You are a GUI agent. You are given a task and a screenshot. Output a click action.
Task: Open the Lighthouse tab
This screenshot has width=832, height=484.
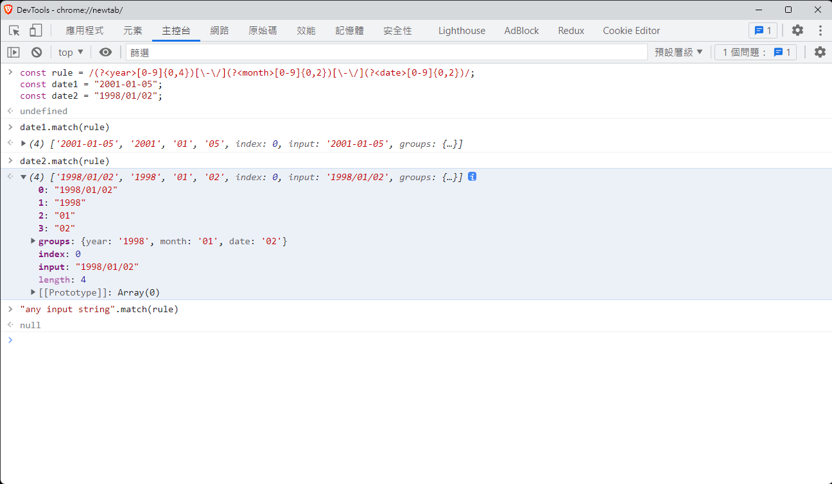point(462,31)
